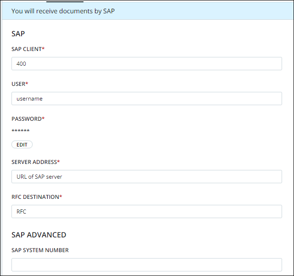Click the SAP section heading
This screenshot has height=276, width=294.
pyautogui.click(x=18, y=34)
